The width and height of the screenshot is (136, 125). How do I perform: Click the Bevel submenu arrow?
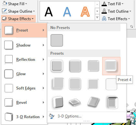pyautogui.click(x=43, y=103)
